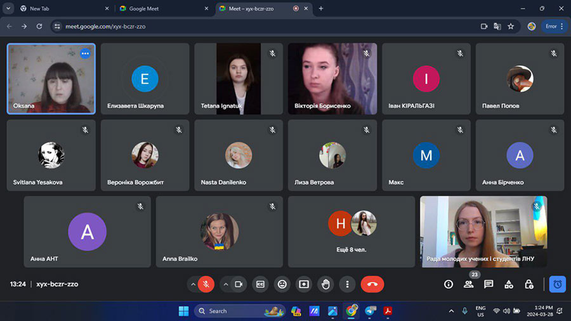
Task: Unmute the microphone in the call bar
Action: click(x=206, y=284)
